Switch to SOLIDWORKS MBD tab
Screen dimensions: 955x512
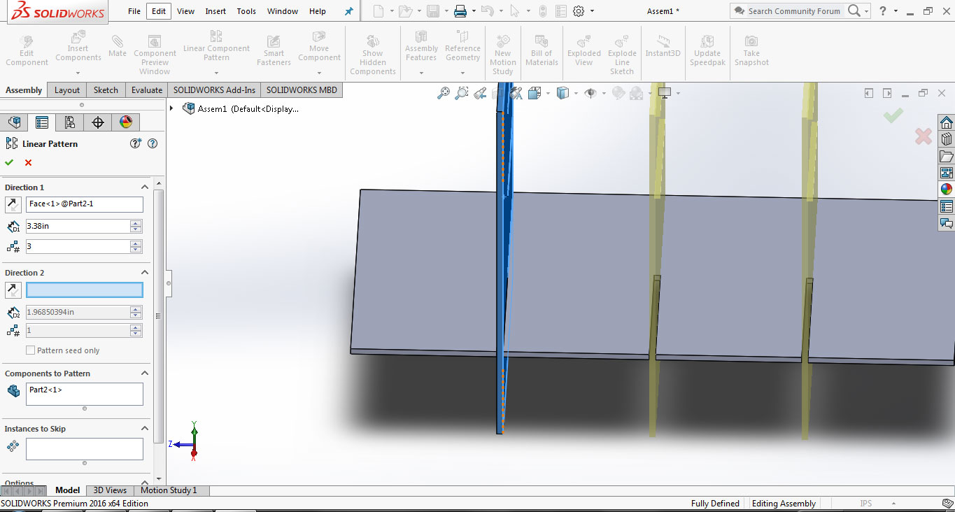[x=302, y=90]
